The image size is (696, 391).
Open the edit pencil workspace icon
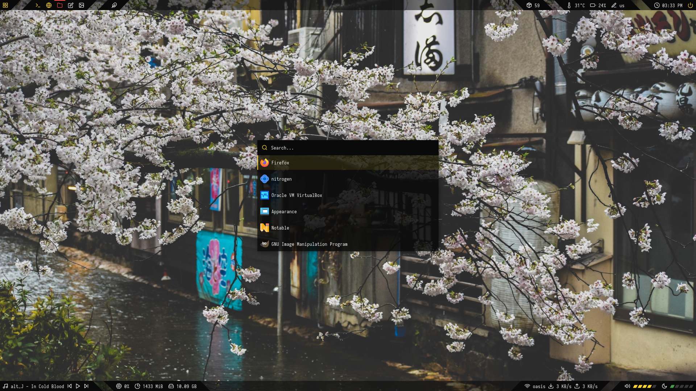tap(71, 5)
